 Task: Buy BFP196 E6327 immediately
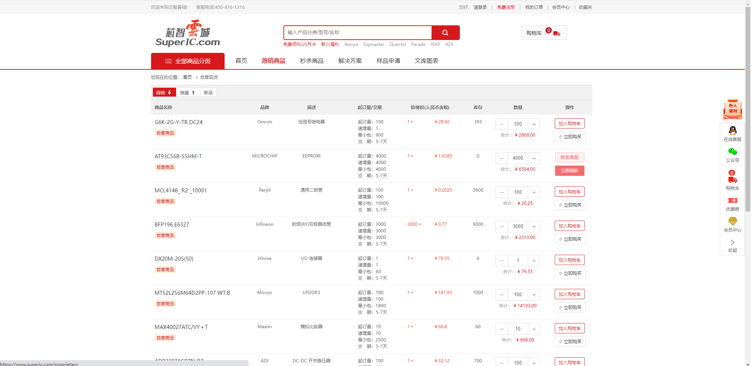coord(569,239)
